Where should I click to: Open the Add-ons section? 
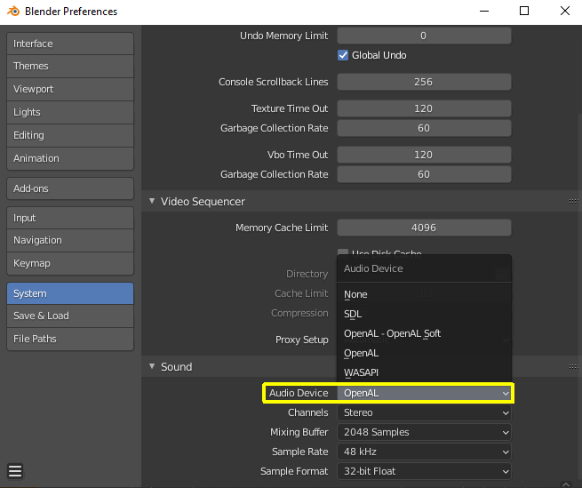(70, 188)
